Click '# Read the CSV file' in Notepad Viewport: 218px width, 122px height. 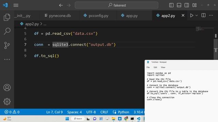(159, 79)
